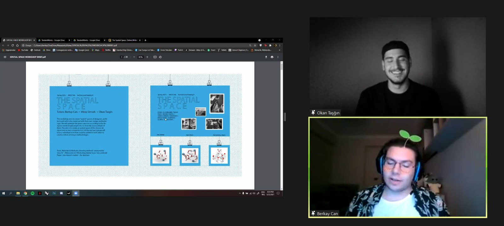This screenshot has height=226, width=504.
Task: Rotate the PDF counterclockwise
Action: pos(160,57)
